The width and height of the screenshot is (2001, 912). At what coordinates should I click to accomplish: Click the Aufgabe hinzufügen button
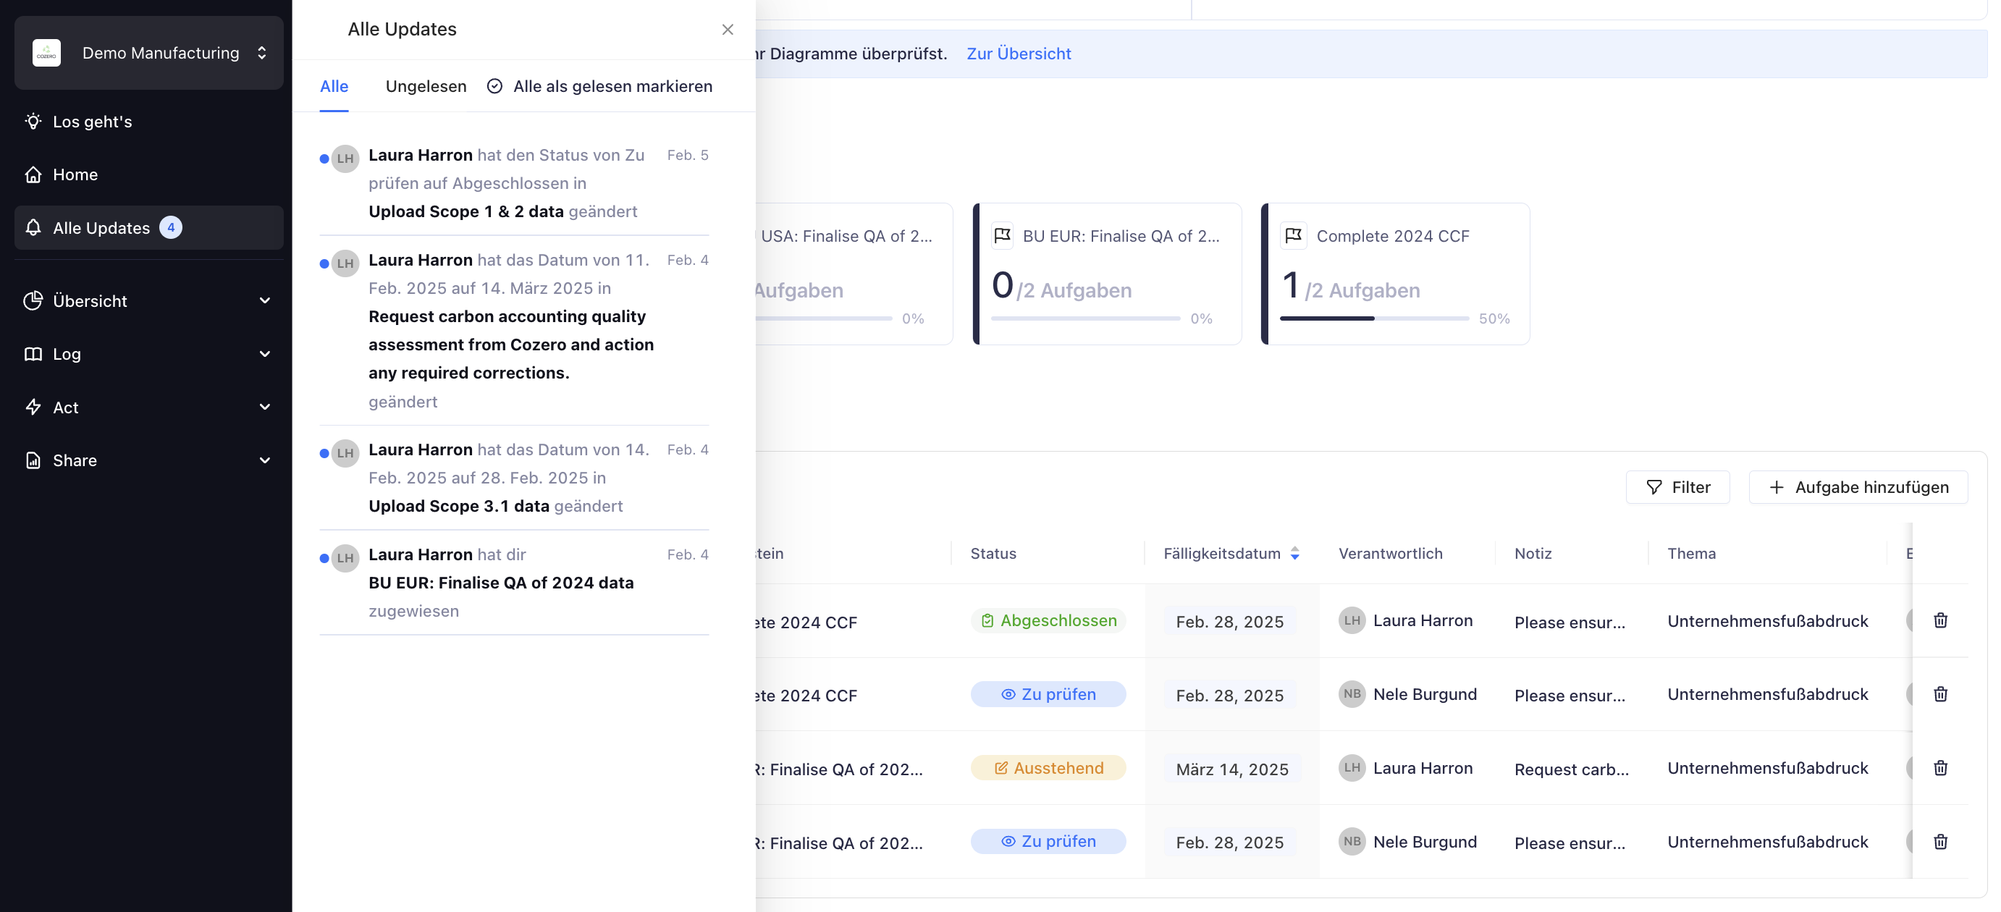coord(1858,487)
